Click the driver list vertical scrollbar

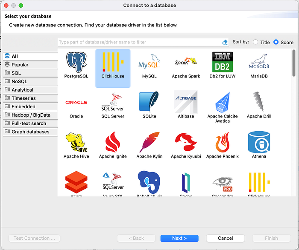[294, 63]
